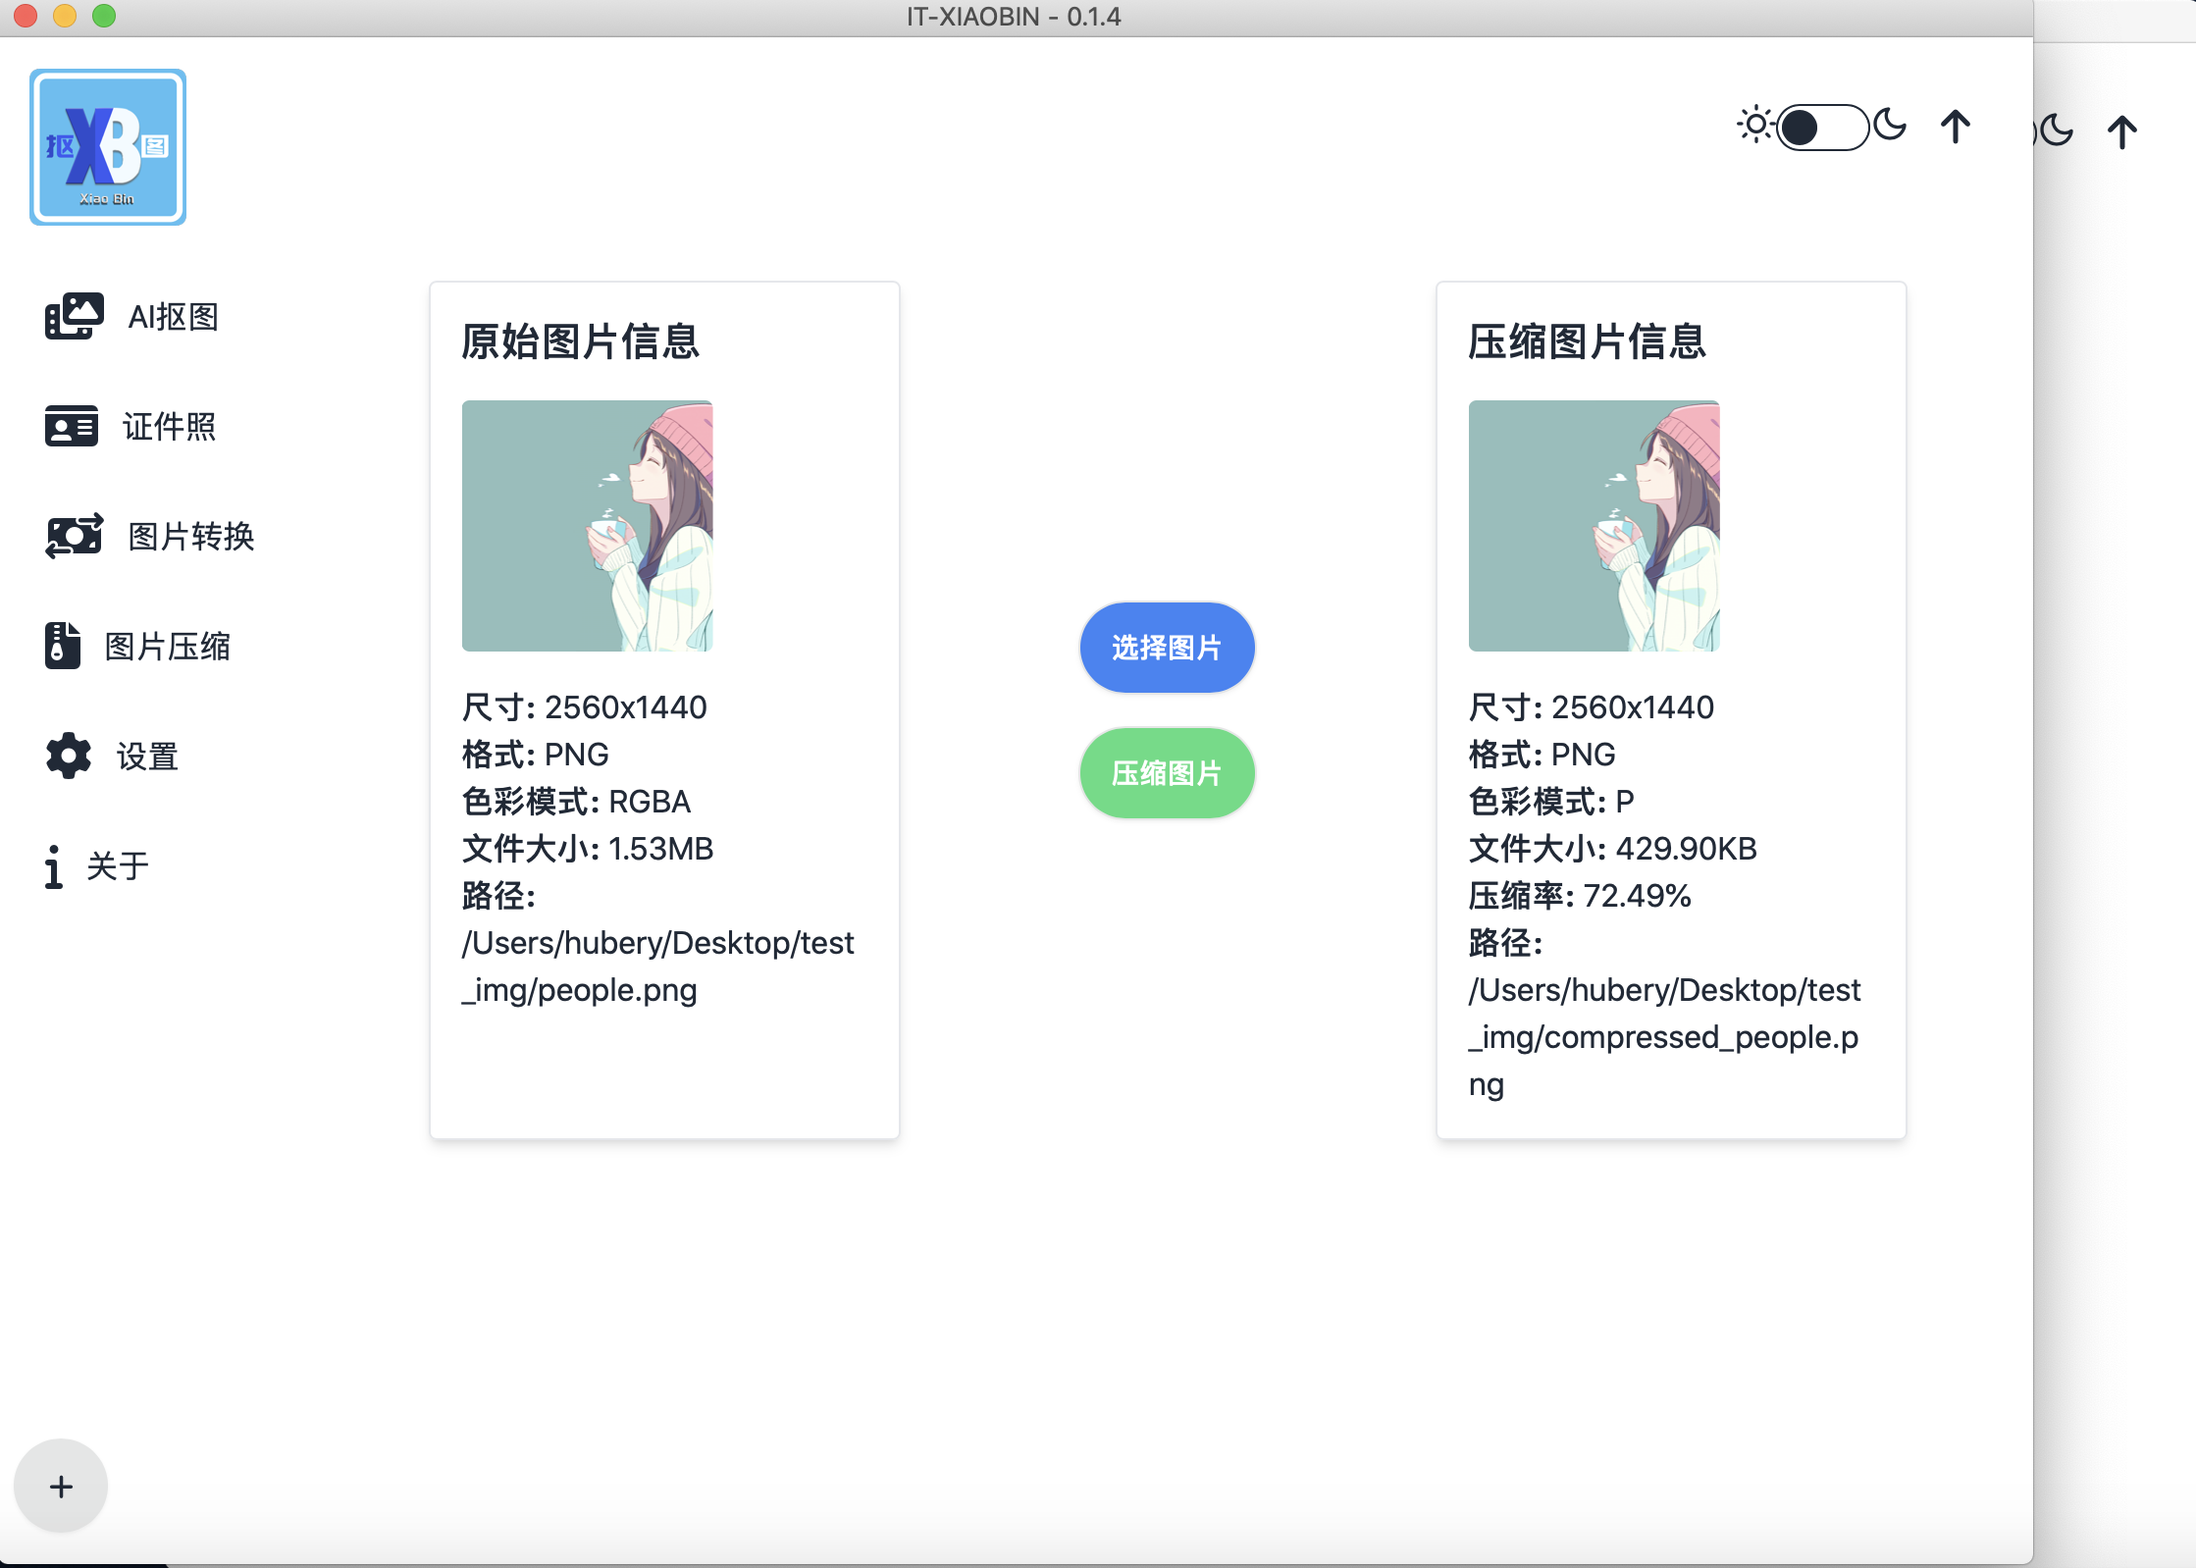This screenshot has height=1568, width=2196.
Task: Click the 压缩率: 72.49% text
Action: (x=1580, y=895)
